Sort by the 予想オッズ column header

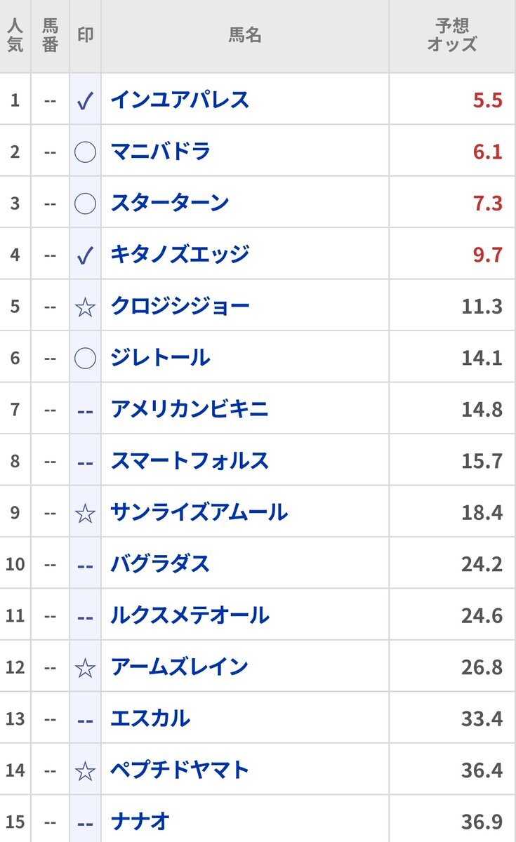click(x=452, y=36)
